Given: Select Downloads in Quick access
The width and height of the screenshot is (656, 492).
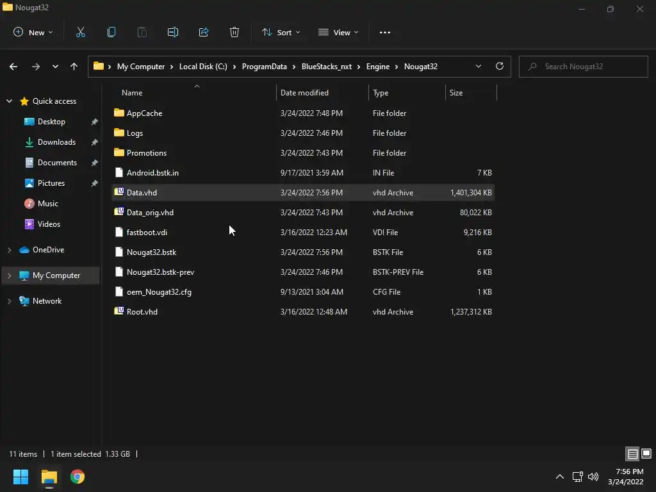Looking at the screenshot, I should tap(56, 142).
